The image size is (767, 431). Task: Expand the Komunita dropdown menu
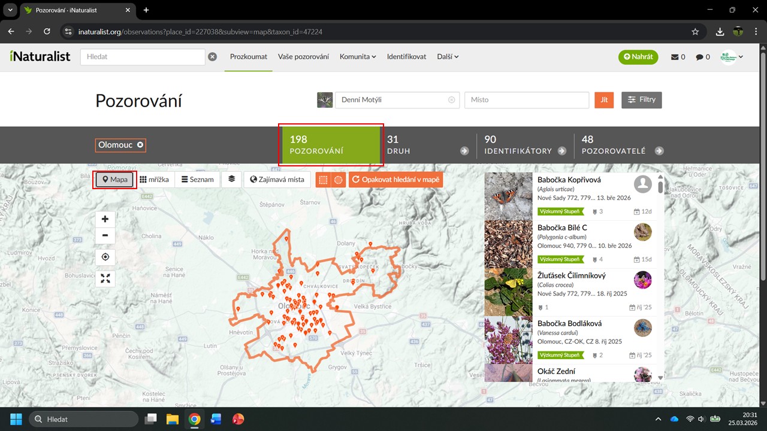357,57
